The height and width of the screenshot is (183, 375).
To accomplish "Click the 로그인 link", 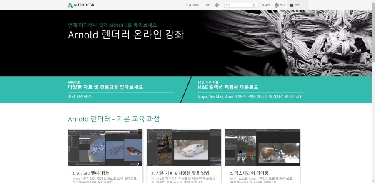I will [x=266, y=5].
